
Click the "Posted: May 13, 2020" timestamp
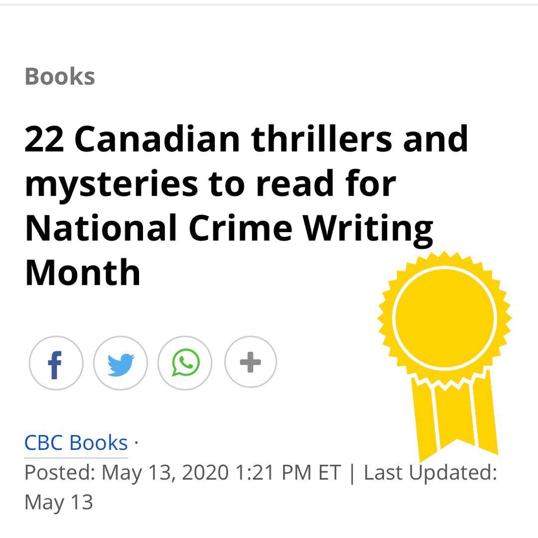point(126,472)
